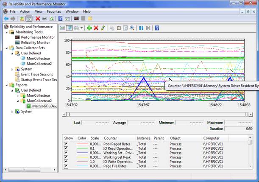259x182 pixels.
Task: Collapse the Data Collector Sets node
Action: tap(7, 48)
